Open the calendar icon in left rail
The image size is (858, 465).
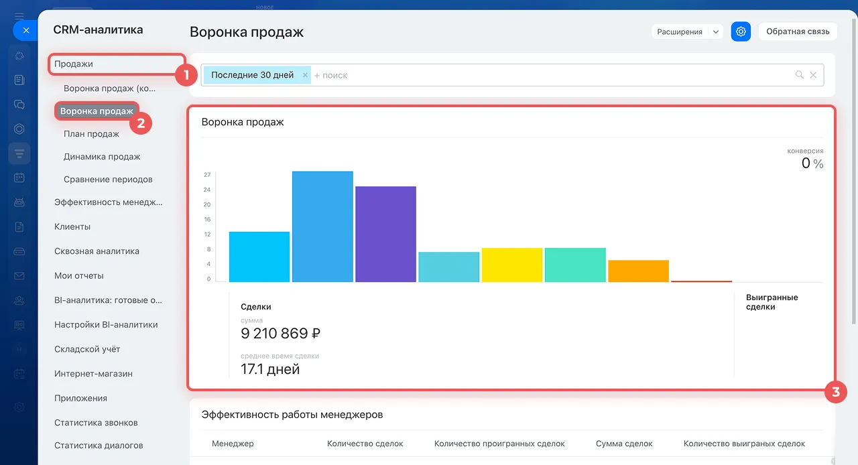point(19,178)
